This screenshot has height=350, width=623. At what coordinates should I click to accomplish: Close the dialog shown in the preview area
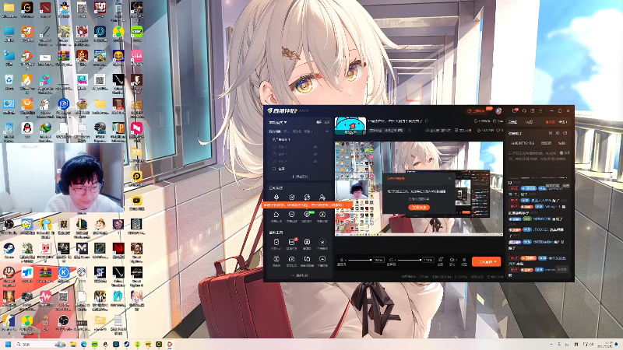tap(449, 179)
